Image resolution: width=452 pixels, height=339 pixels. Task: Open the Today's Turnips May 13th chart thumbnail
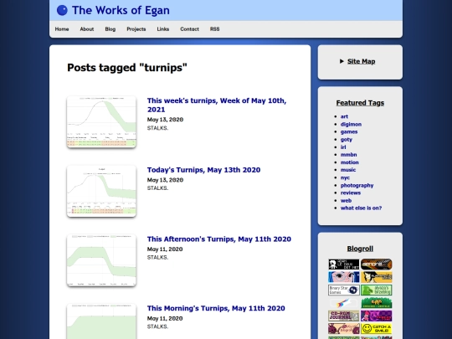point(101,191)
